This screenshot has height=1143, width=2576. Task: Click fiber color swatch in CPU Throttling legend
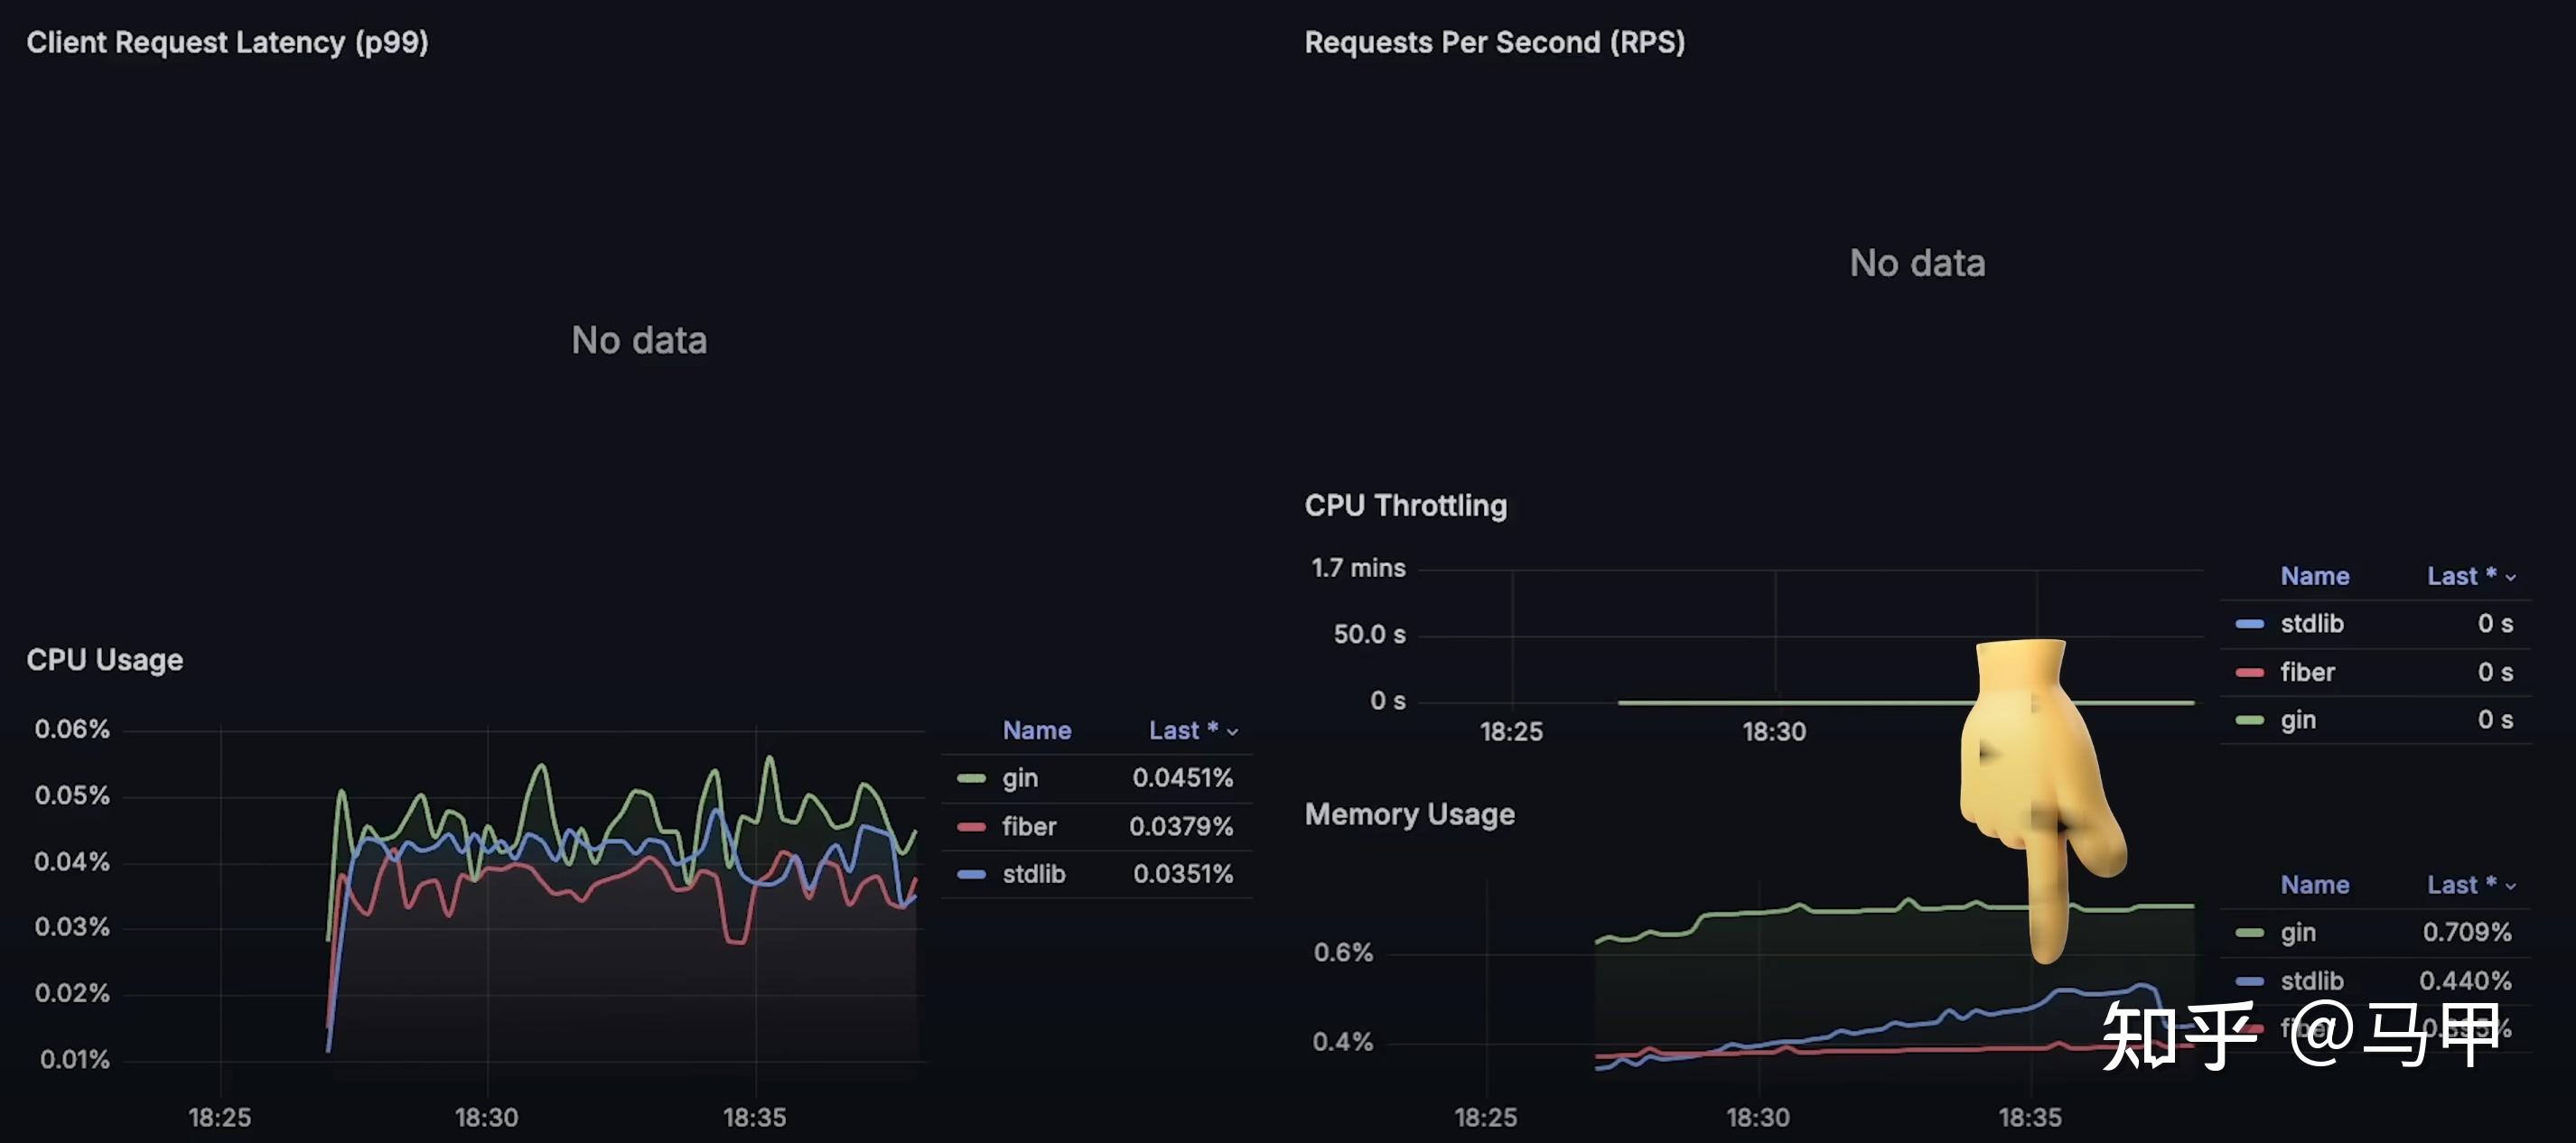click(x=2249, y=672)
